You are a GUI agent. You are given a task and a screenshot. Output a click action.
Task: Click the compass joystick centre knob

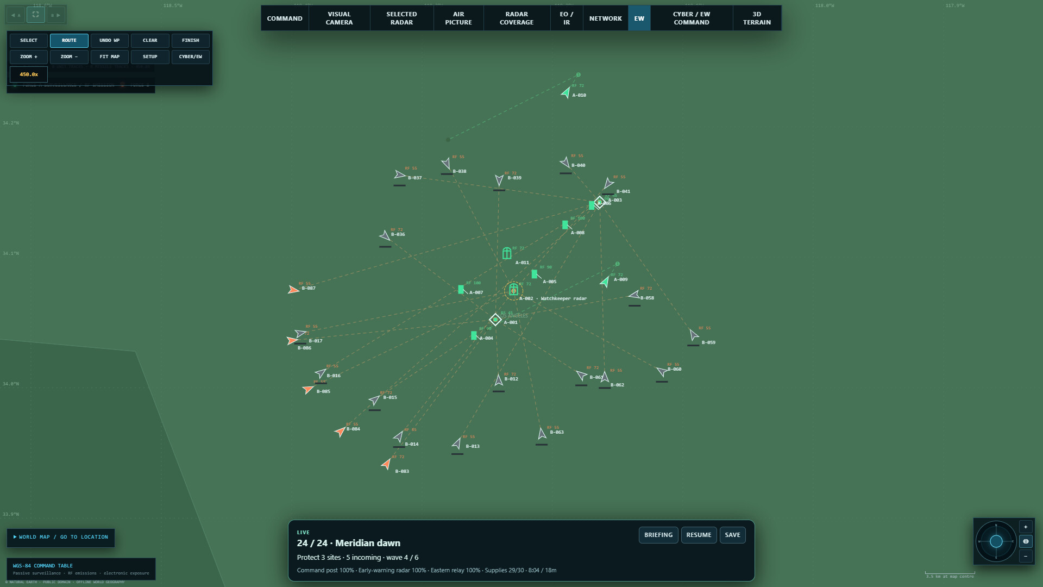pos(996,541)
